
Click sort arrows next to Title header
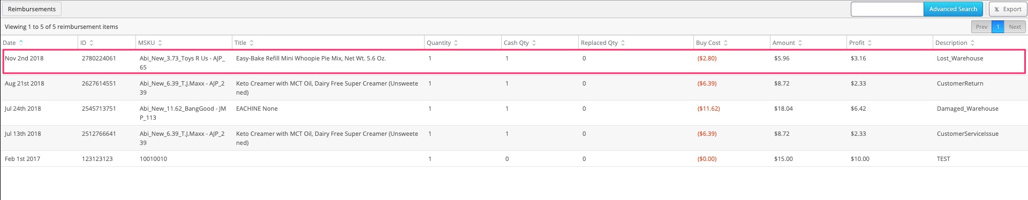(252, 43)
